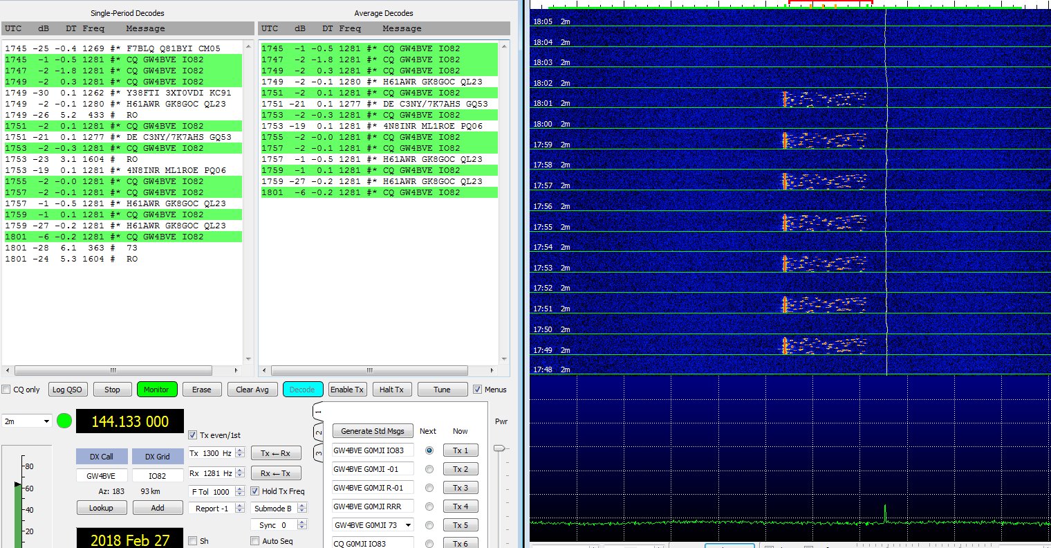The width and height of the screenshot is (1051, 548).
Task: Click the DX Call field containing GW4BVE
Action: [x=101, y=476]
